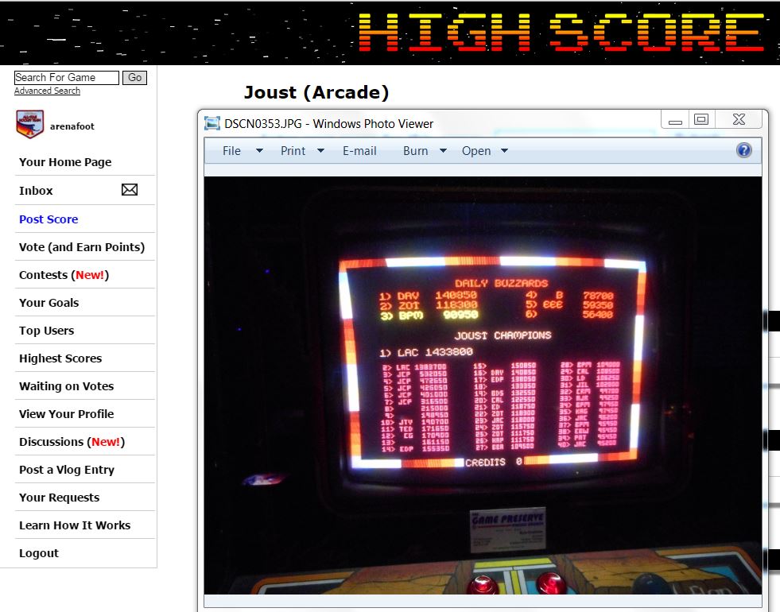Screen dimensions: 780x612
Task: Open the Burn menu in Photo Viewer
Action: click(x=415, y=151)
